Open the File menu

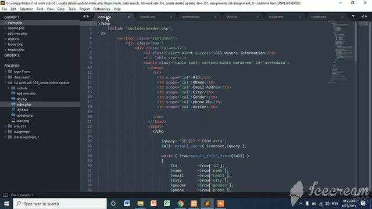4,9
